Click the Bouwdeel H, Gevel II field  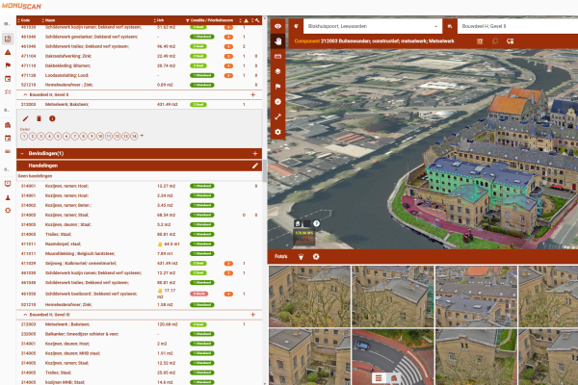[517, 26]
